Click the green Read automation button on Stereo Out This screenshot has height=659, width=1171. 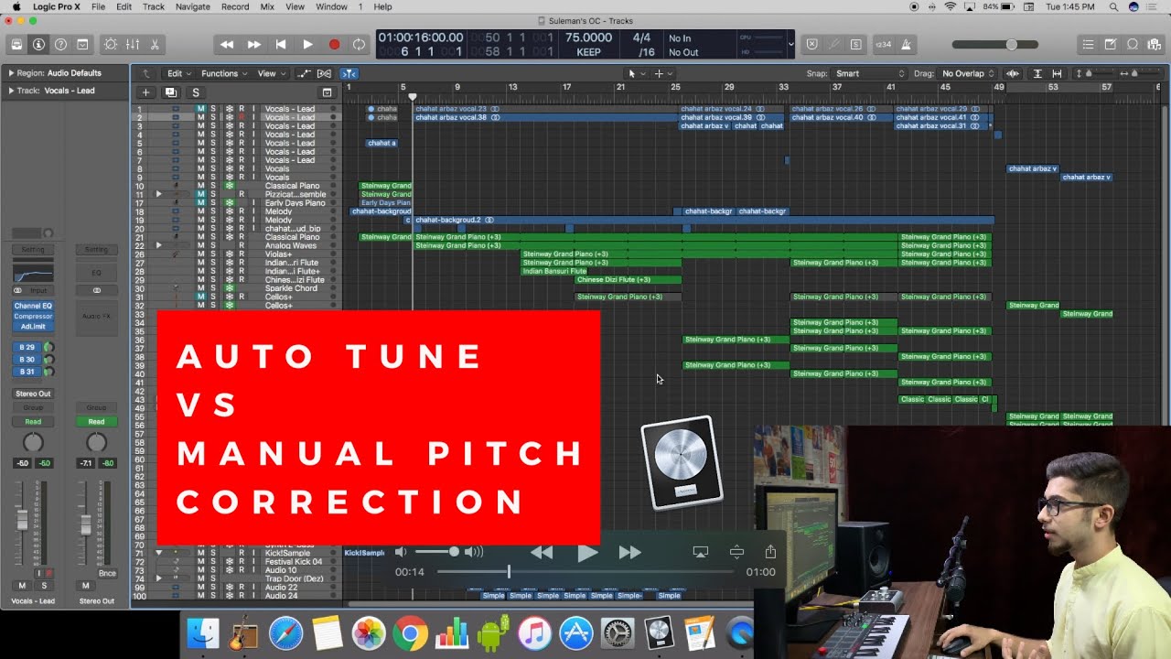pyautogui.click(x=96, y=422)
